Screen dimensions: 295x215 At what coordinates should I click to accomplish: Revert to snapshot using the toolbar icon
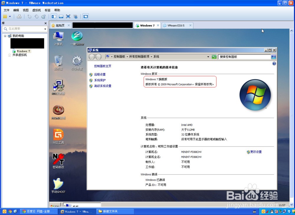37,17
